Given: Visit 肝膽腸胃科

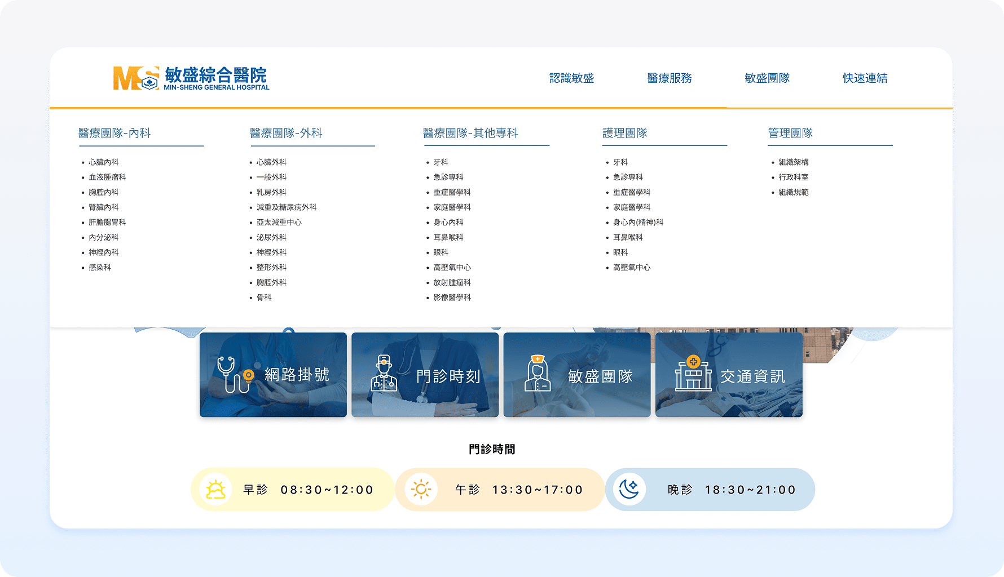Looking at the screenshot, I should pos(107,222).
